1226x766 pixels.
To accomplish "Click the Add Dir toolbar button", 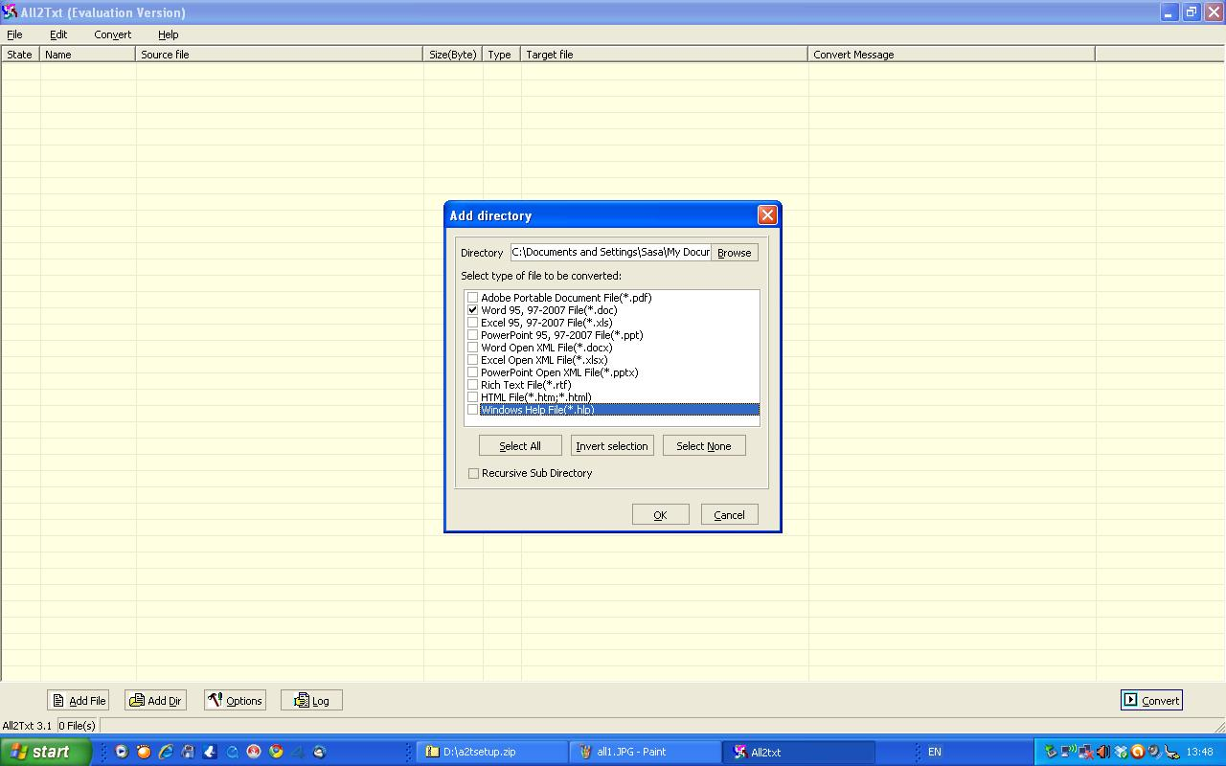I will (155, 700).
